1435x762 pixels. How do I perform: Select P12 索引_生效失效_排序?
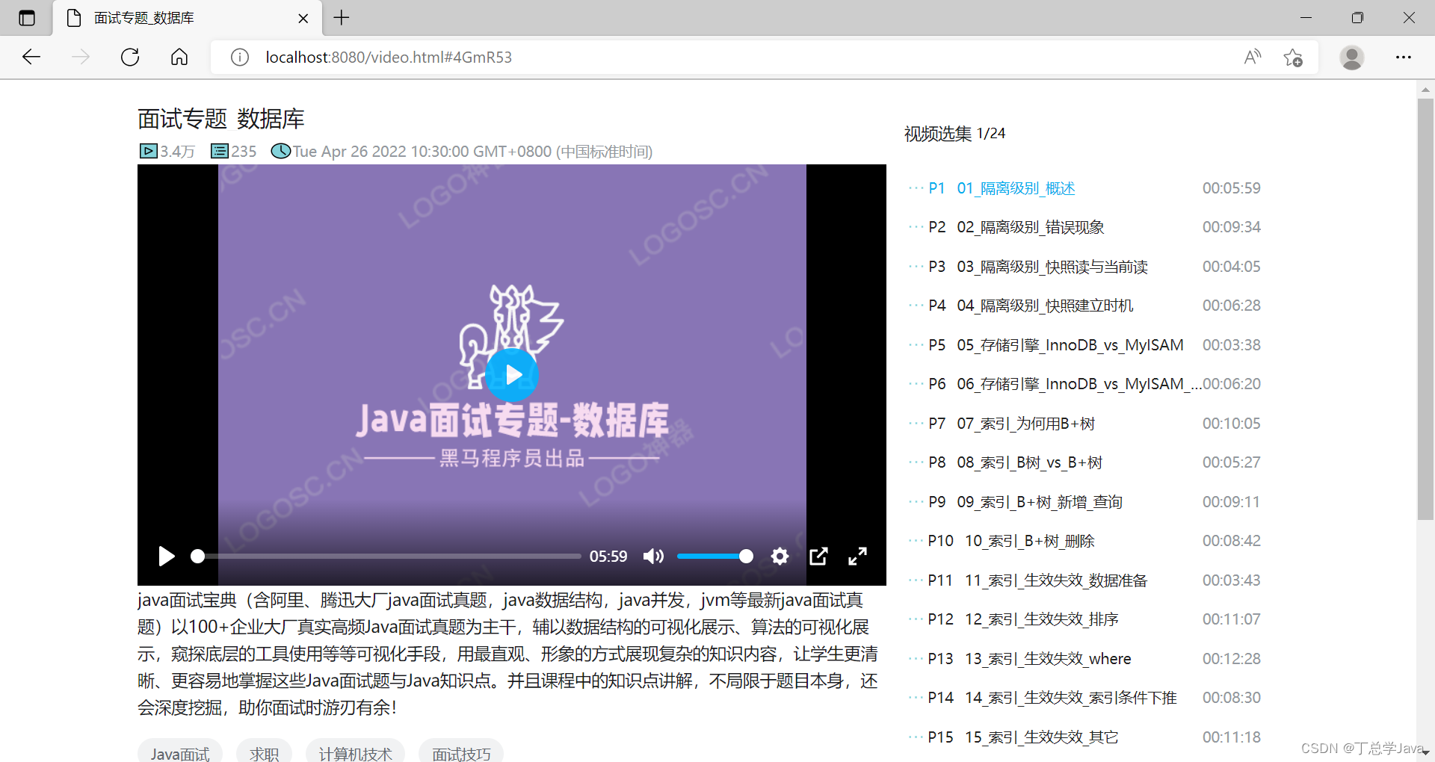1084,619
